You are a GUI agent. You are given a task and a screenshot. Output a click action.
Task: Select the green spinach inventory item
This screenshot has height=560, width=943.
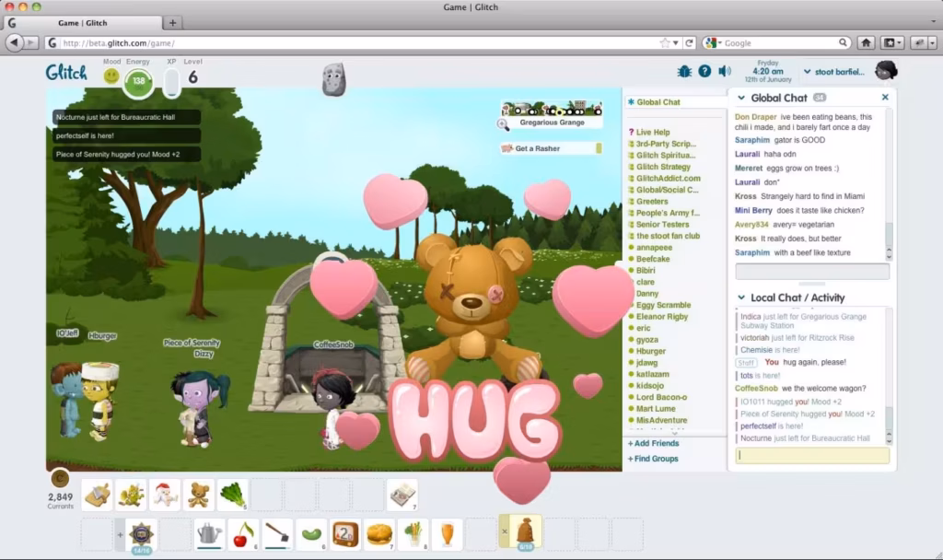(x=232, y=495)
